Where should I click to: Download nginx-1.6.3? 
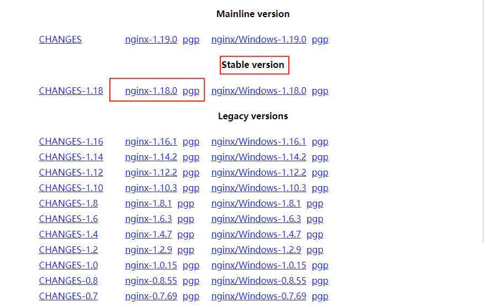[149, 219]
